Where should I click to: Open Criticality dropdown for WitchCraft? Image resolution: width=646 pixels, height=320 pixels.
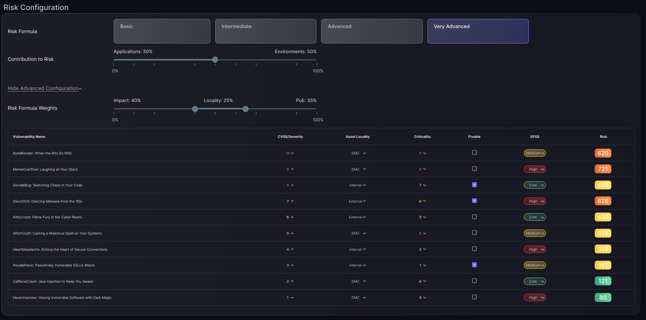pyautogui.click(x=422, y=233)
